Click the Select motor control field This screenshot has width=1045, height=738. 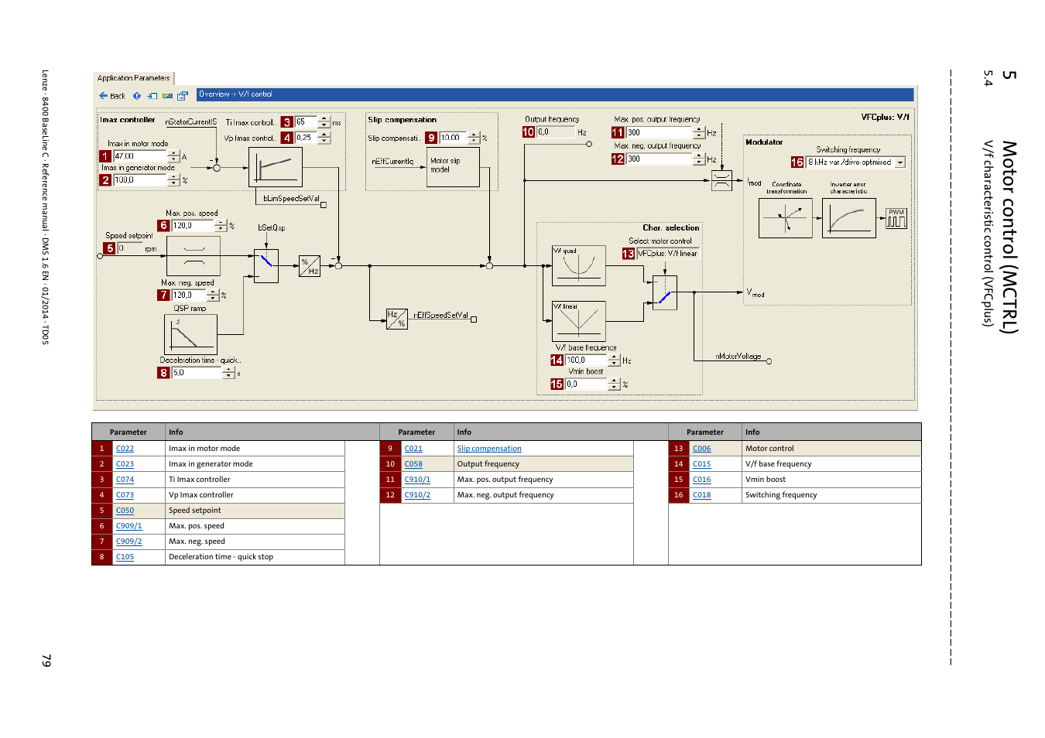click(667, 254)
